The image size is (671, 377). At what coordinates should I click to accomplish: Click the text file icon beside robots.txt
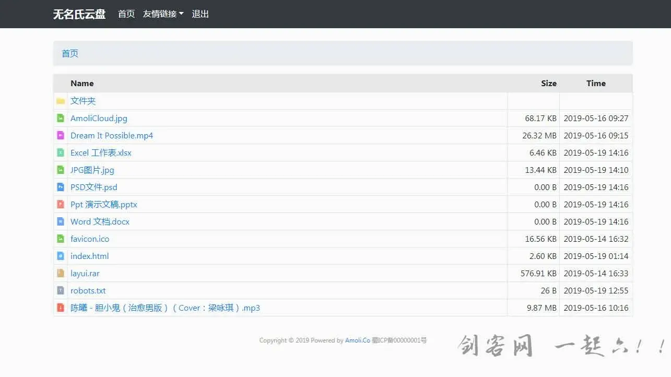point(61,290)
